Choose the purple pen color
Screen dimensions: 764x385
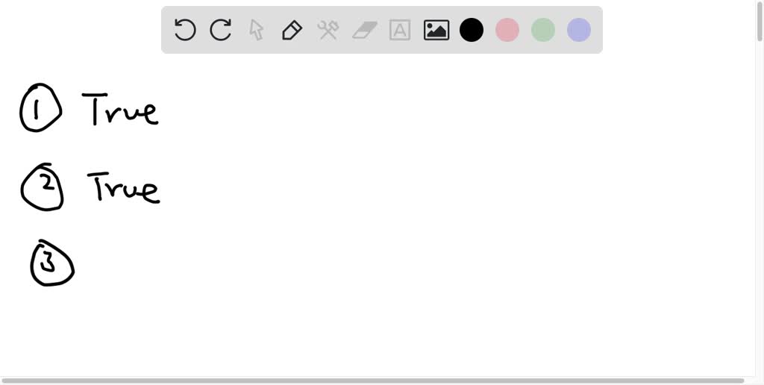[579, 30]
